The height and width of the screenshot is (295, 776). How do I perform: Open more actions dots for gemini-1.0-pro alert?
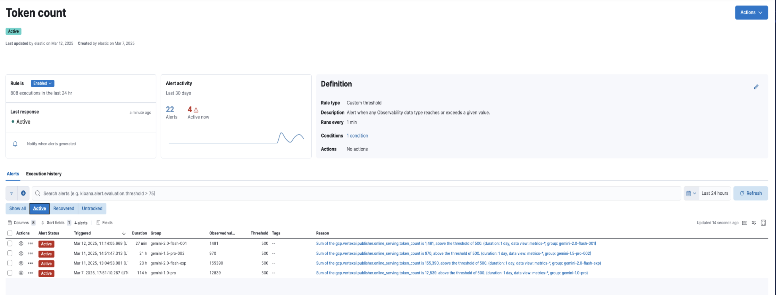[30, 273]
